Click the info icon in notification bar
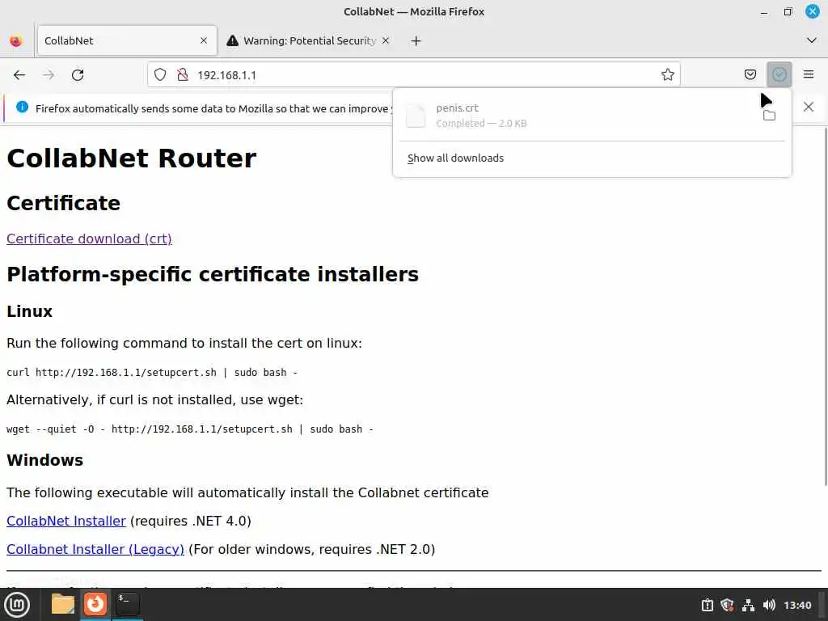This screenshot has width=828, height=621. tap(22, 107)
